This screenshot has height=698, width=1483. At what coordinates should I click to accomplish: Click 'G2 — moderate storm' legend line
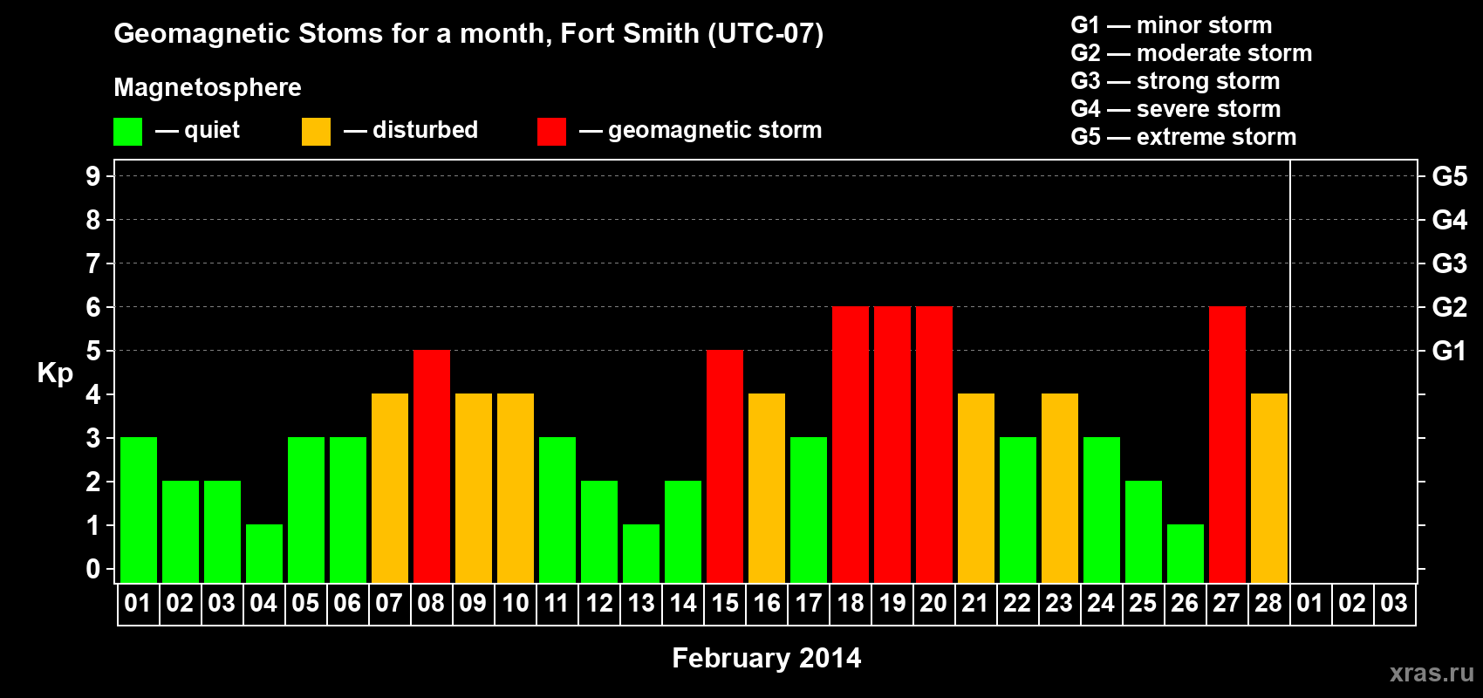coord(1191,53)
